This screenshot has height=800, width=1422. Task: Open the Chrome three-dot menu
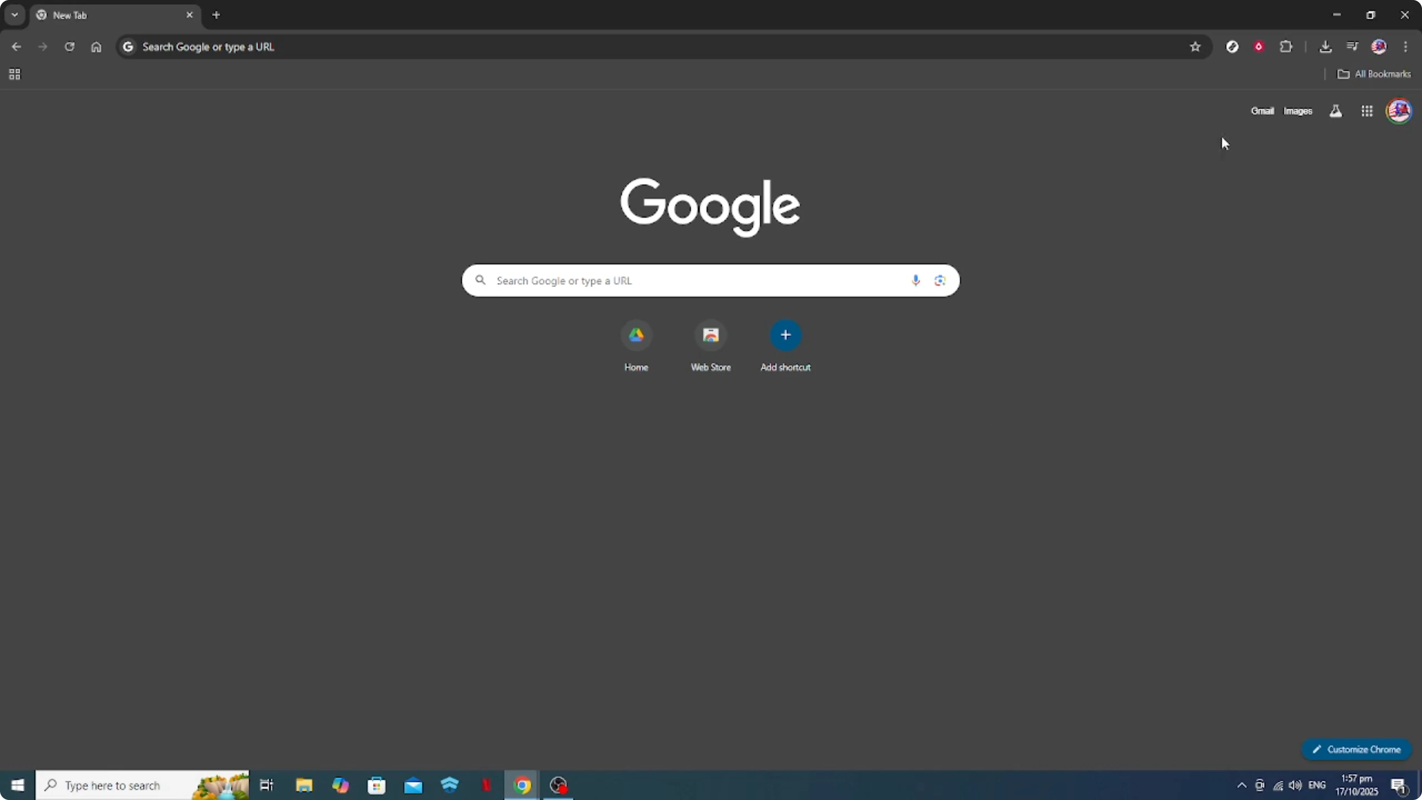[x=1405, y=47]
